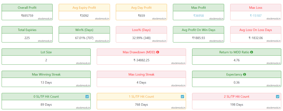Screen dimensions: 283x111
Task: Click the Expectancy header text
Action: [234, 75]
